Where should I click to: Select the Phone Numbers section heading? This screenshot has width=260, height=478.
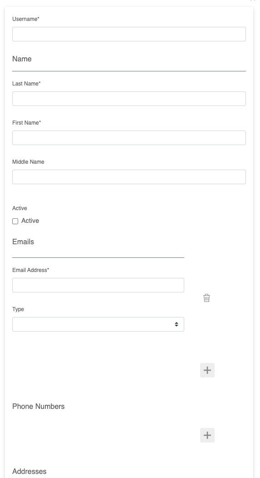[x=38, y=406]
